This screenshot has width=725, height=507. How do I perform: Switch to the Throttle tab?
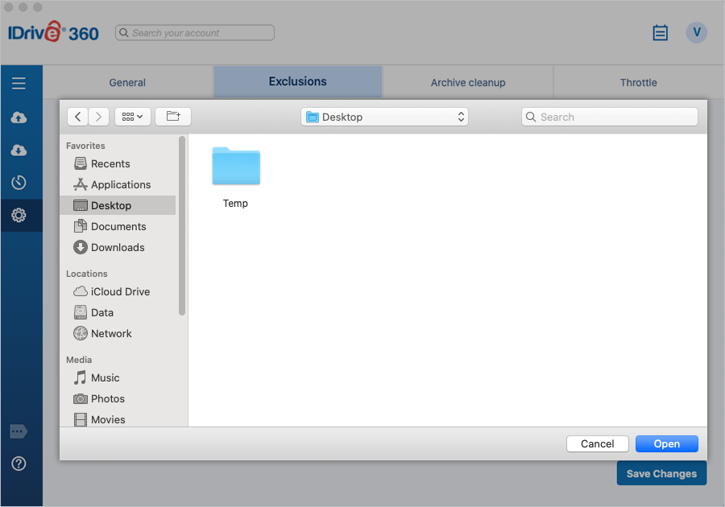point(639,83)
